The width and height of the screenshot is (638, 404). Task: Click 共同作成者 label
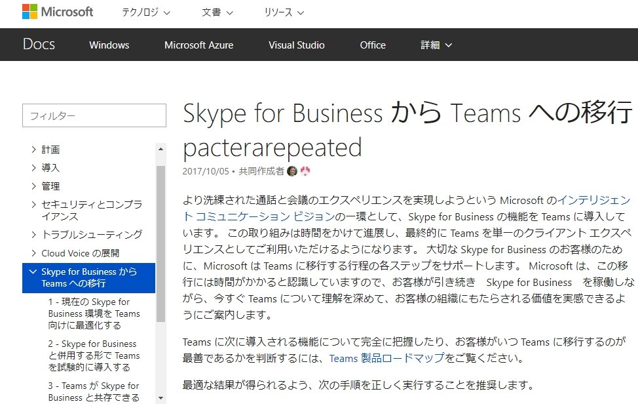[261, 171]
